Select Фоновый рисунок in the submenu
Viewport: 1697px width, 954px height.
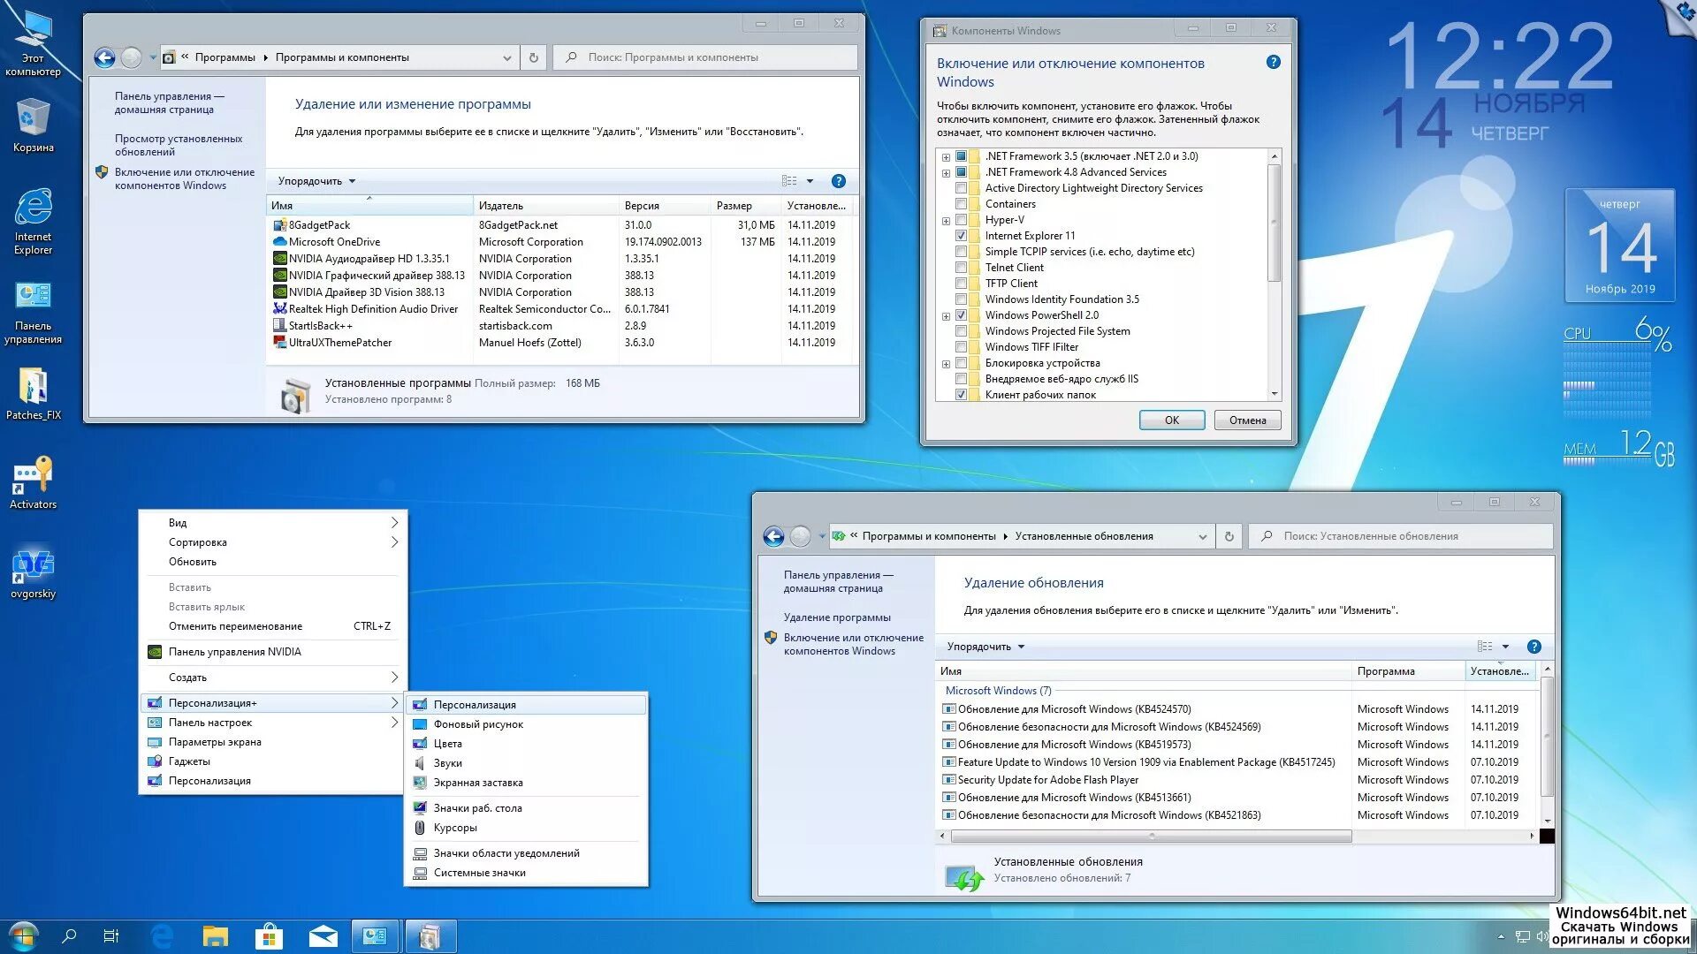(478, 724)
